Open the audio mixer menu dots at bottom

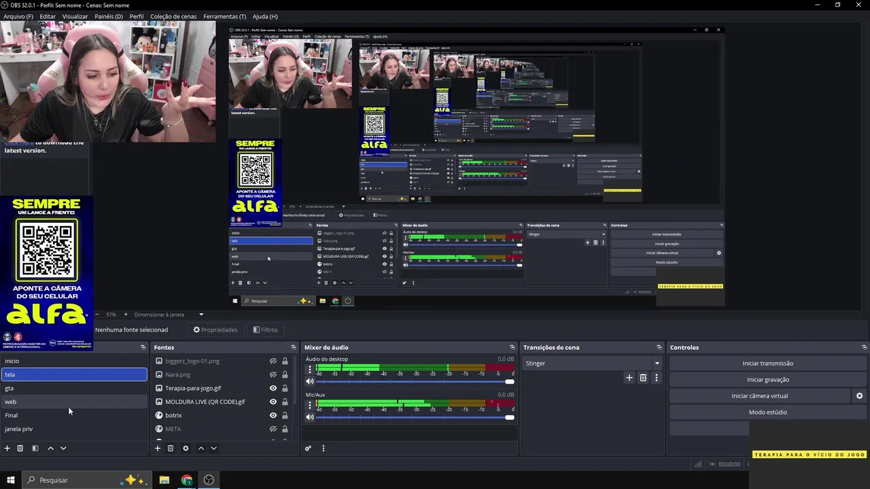[x=324, y=448]
